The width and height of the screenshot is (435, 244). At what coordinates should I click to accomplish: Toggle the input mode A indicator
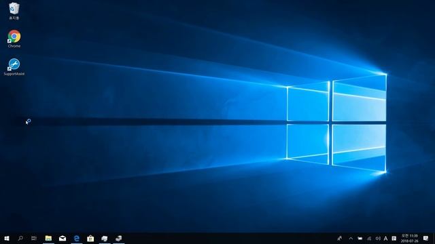[x=385, y=238]
